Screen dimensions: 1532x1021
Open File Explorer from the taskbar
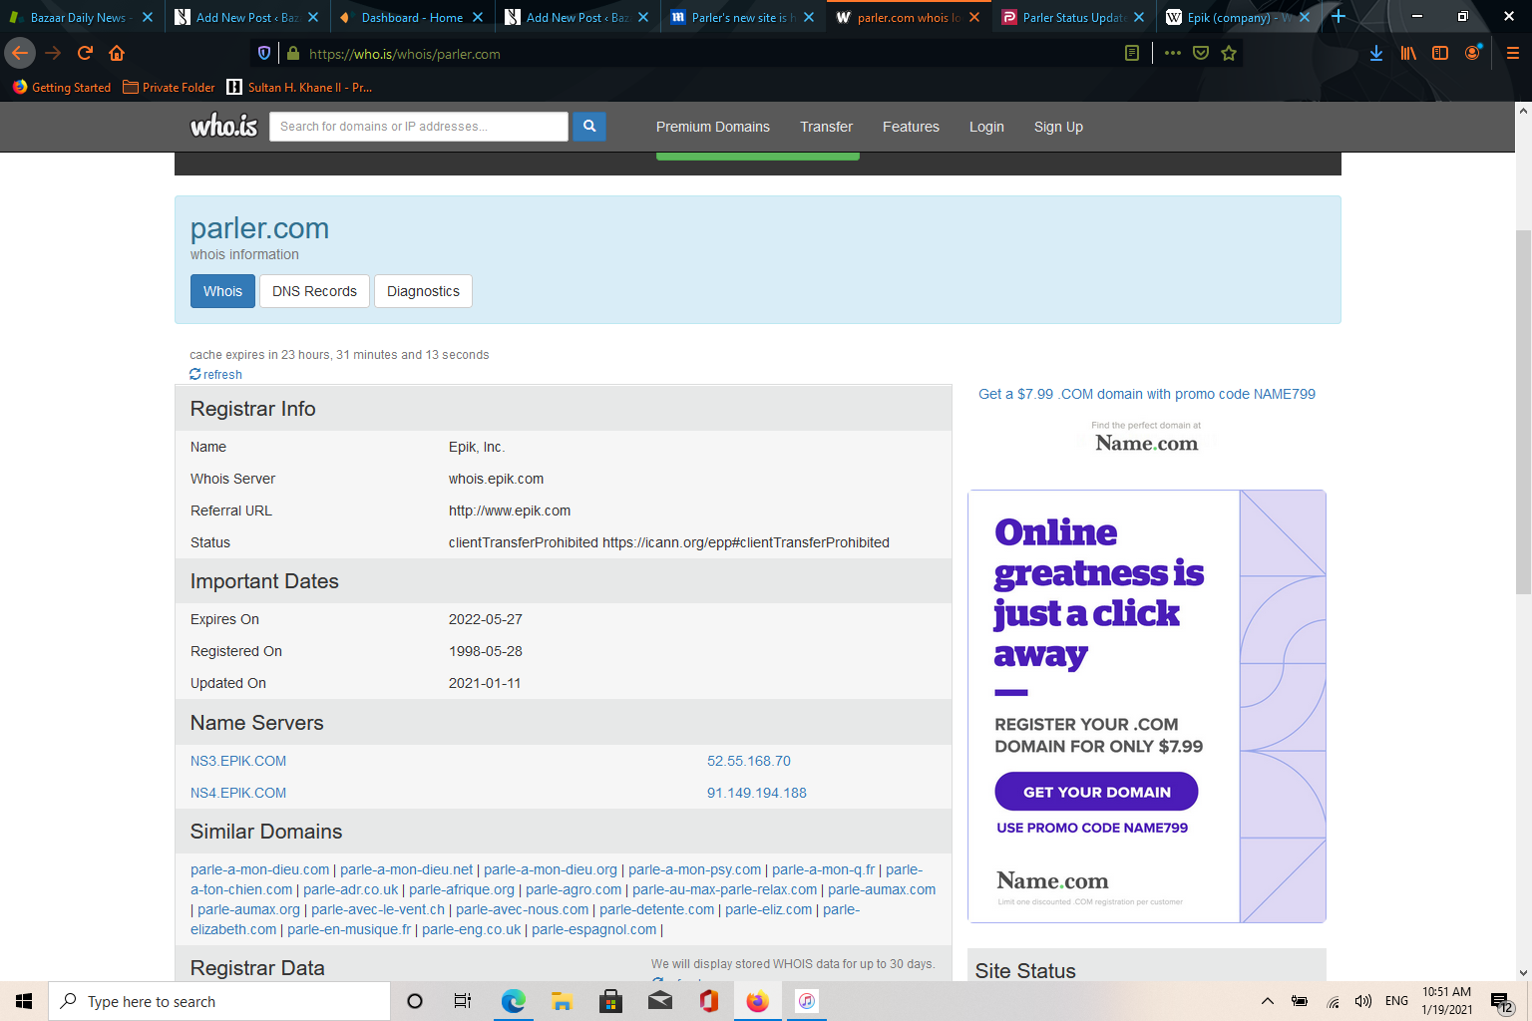click(562, 1001)
